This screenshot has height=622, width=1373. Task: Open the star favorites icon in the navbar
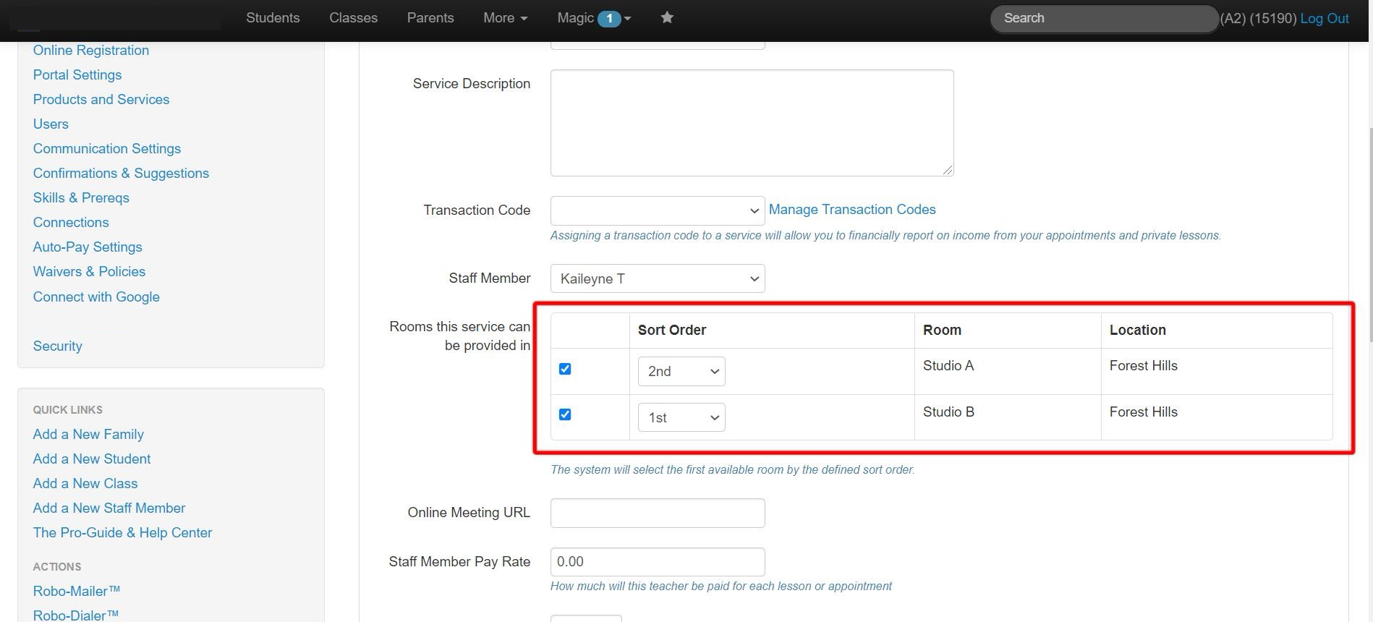pos(667,18)
